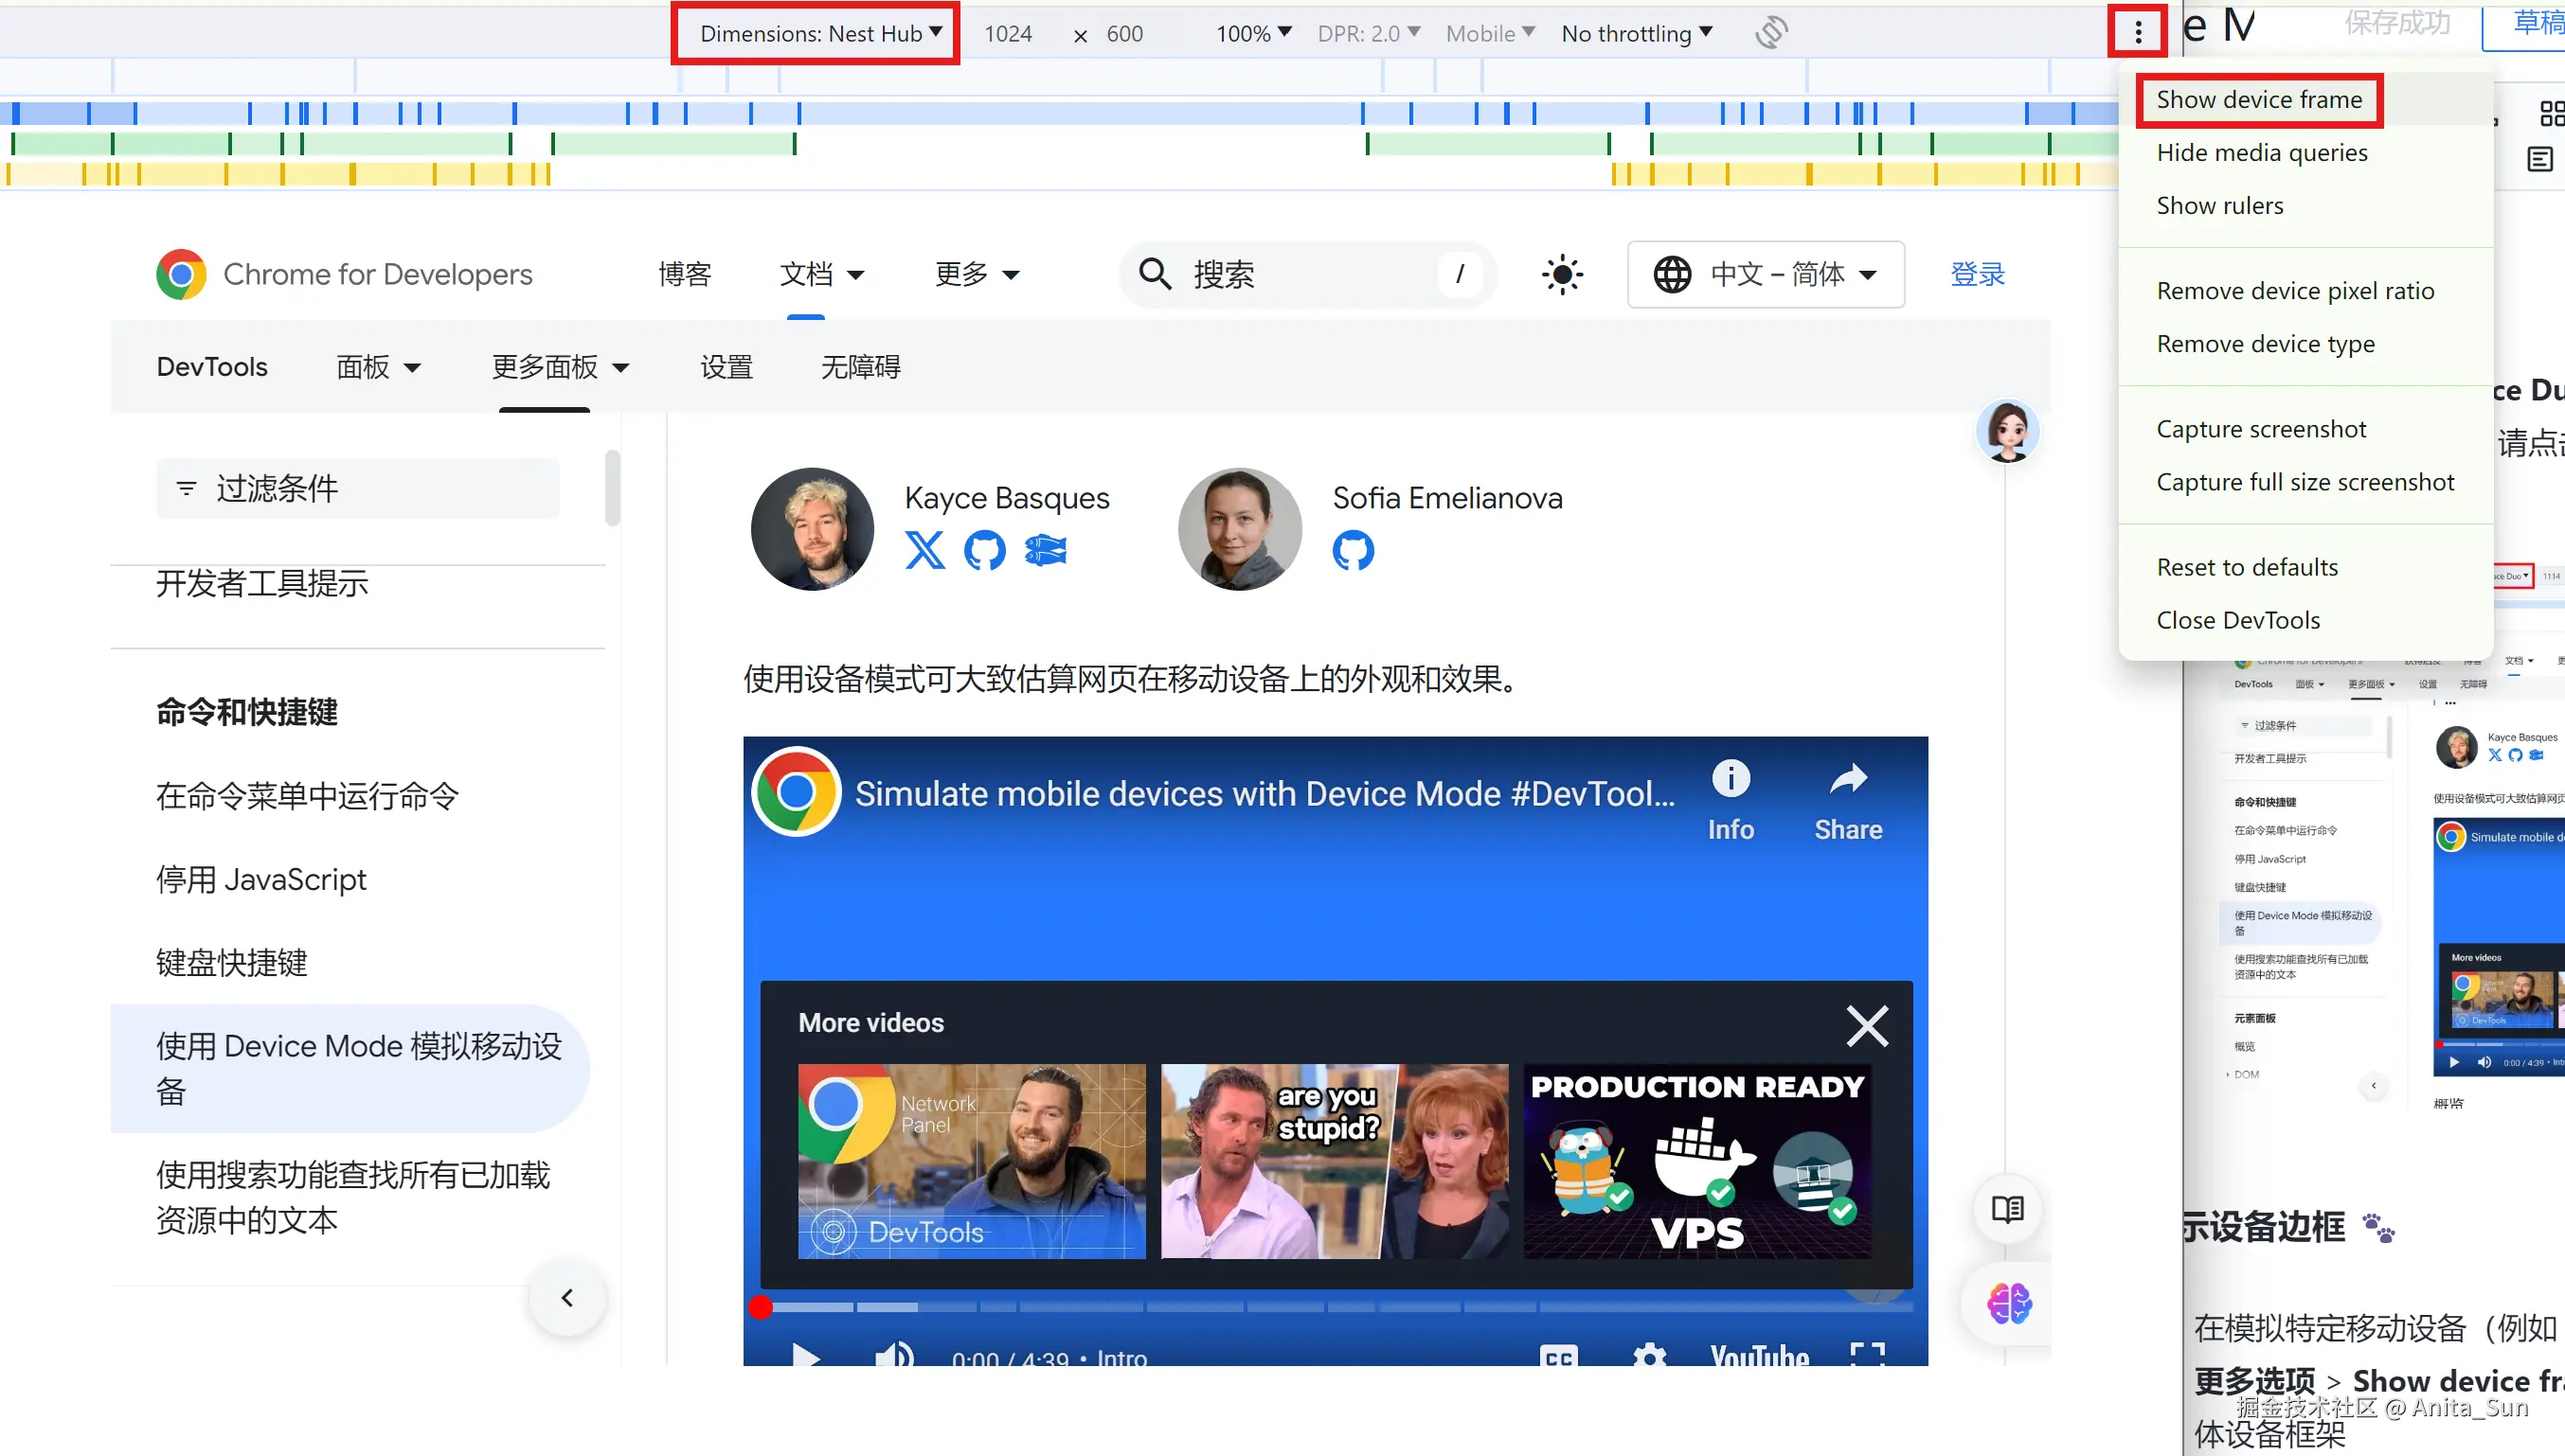The height and width of the screenshot is (1456, 2565).
Task: Click Kayce Basques' X profile icon
Action: (924, 550)
